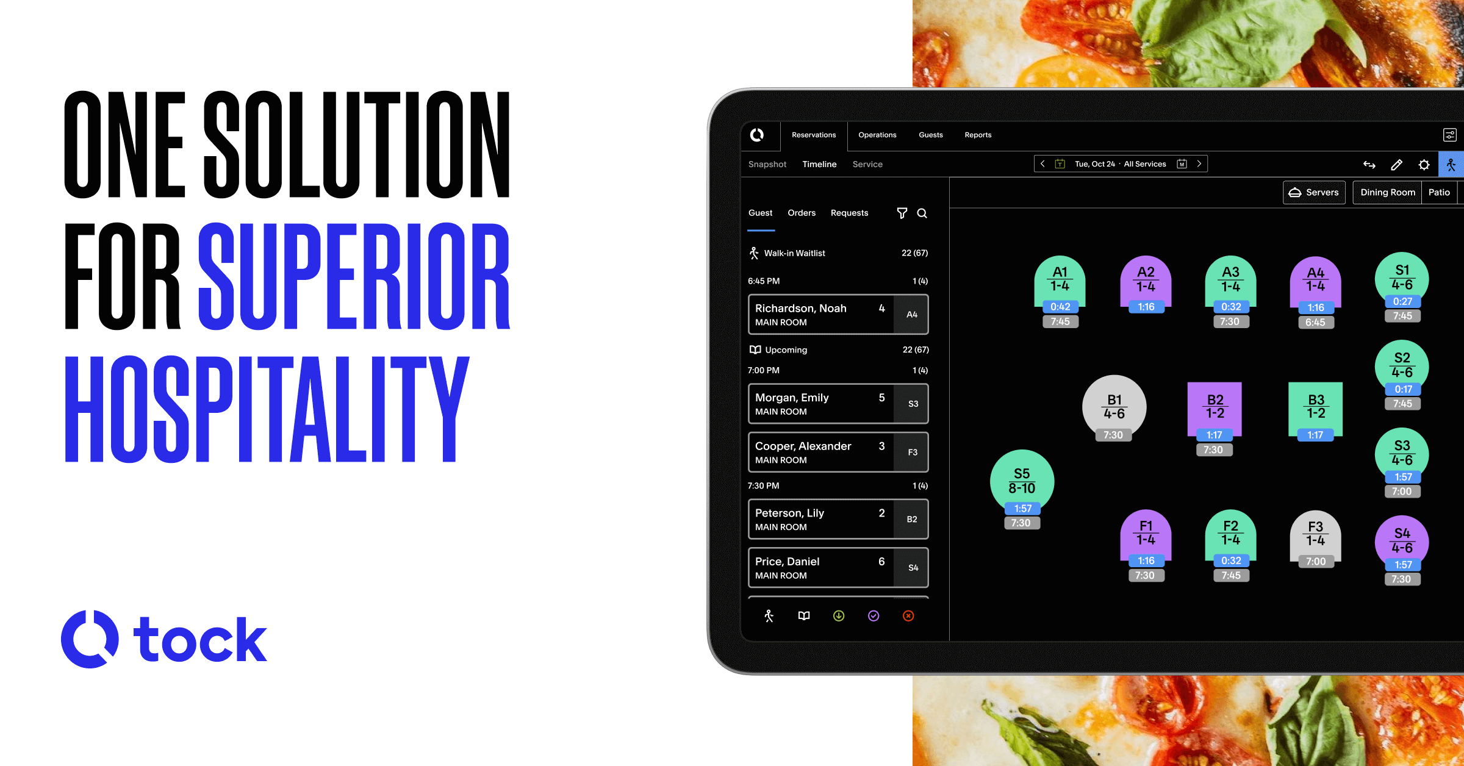Viewport: 1464px width, 766px height.
Task: Click the Tock logo icon top left
Action: [x=758, y=135]
